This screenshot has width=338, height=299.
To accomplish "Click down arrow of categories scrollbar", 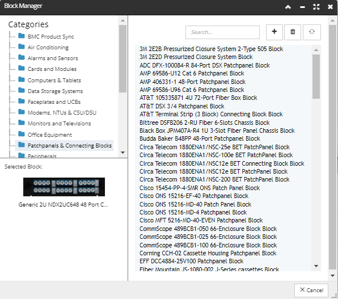I will (x=123, y=153).
